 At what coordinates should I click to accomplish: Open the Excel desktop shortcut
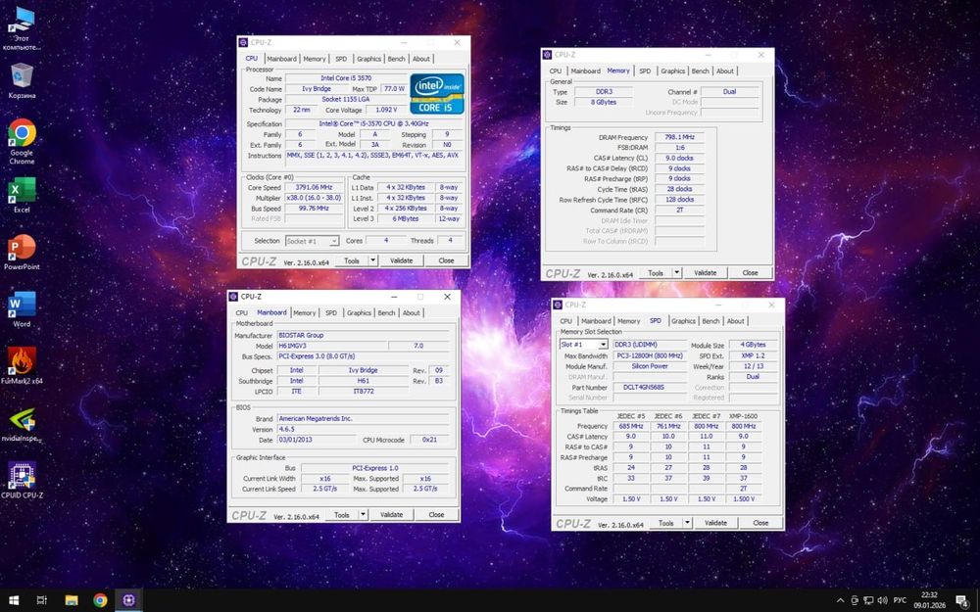pos(22,196)
